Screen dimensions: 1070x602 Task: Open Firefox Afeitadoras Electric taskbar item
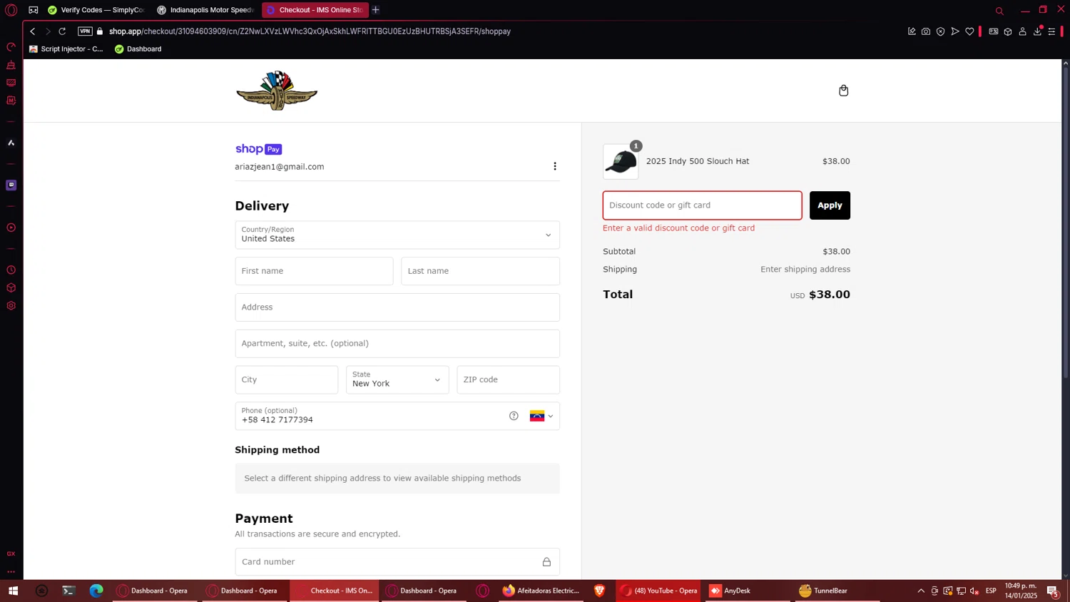(x=541, y=591)
